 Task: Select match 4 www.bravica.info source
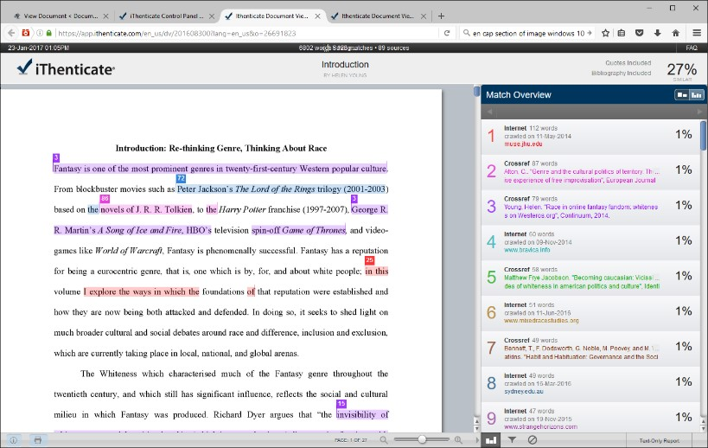coord(591,242)
